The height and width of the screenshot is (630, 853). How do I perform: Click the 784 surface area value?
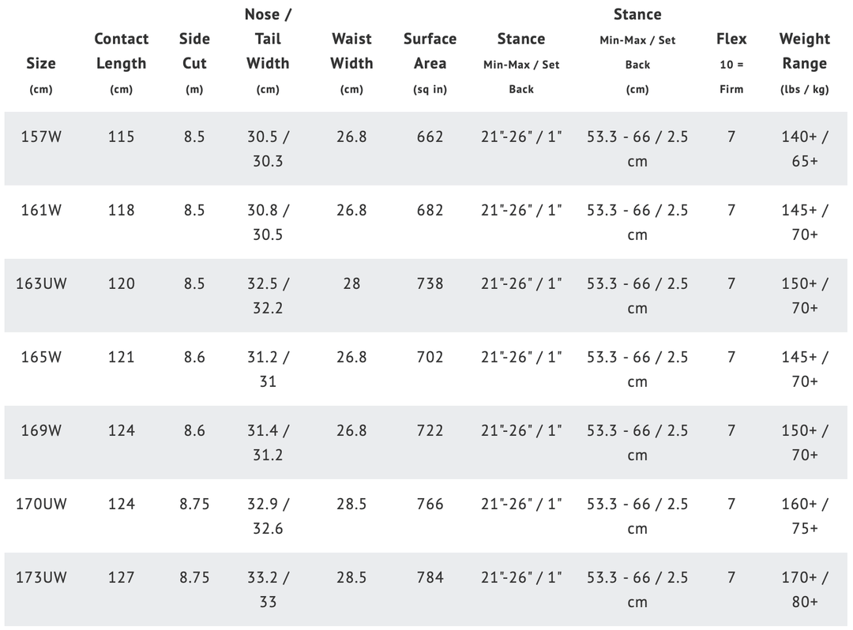(x=430, y=577)
